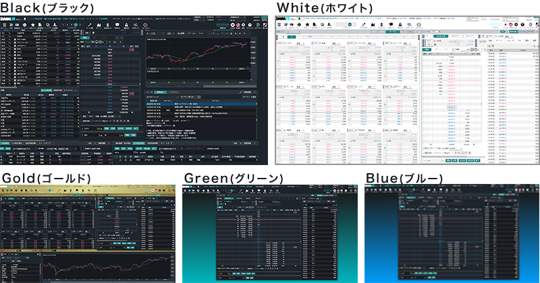Screen dimensions: 540x283
Task: Click globe icon in Black theme toolbar
Action: (x=25, y=25)
